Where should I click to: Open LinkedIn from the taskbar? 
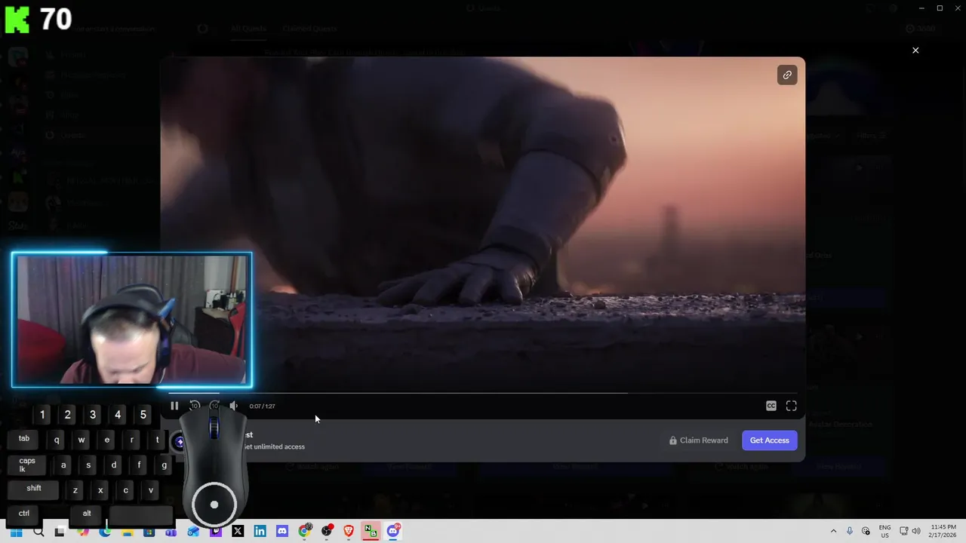click(260, 531)
